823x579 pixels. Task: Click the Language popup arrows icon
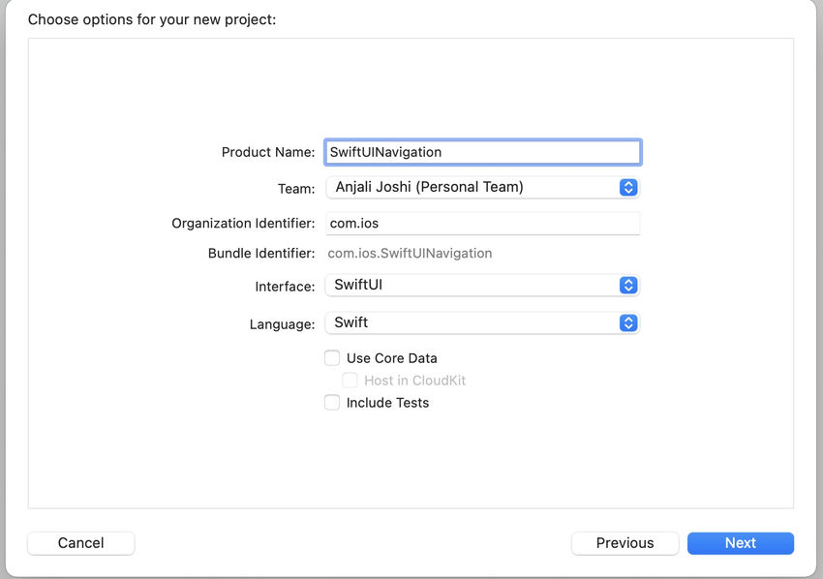pos(628,322)
